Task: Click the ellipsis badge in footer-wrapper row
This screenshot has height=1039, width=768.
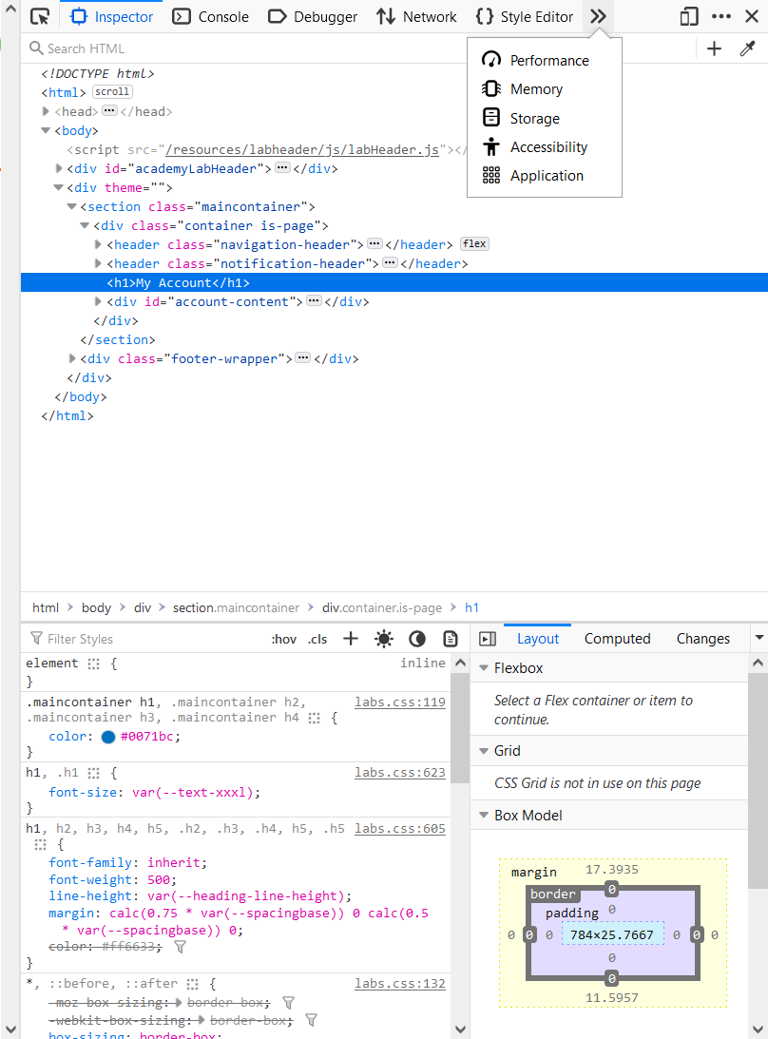Action: click(x=303, y=357)
